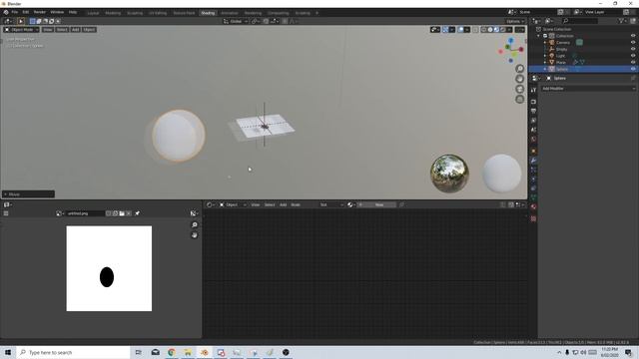Image resolution: width=639 pixels, height=359 pixels.
Task: Switch to the UV Editing workspace tab
Action: coord(158,13)
